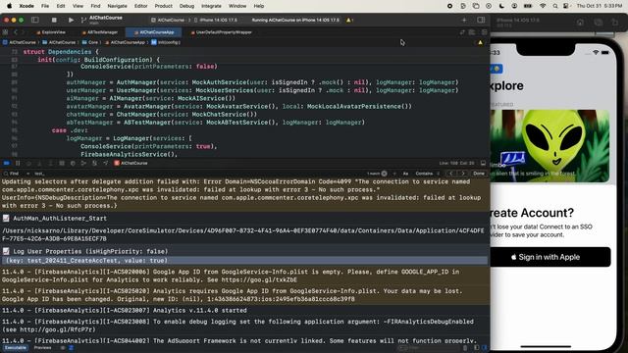The image size is (628, 353).
Task: Tap Sign in with Apple button
Action: coord(549,257)
